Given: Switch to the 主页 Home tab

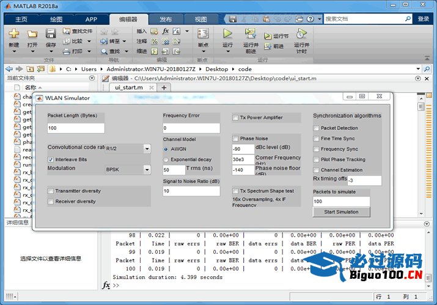Looking at the screenshot, I should (x=21, y=19).
